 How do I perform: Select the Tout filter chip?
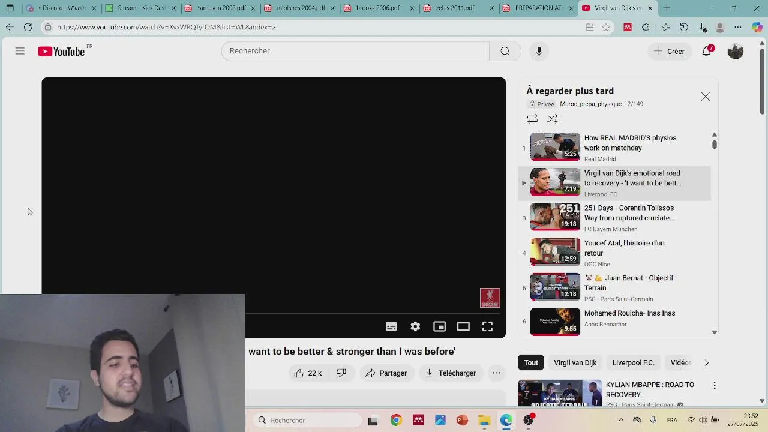pos(531,362)
